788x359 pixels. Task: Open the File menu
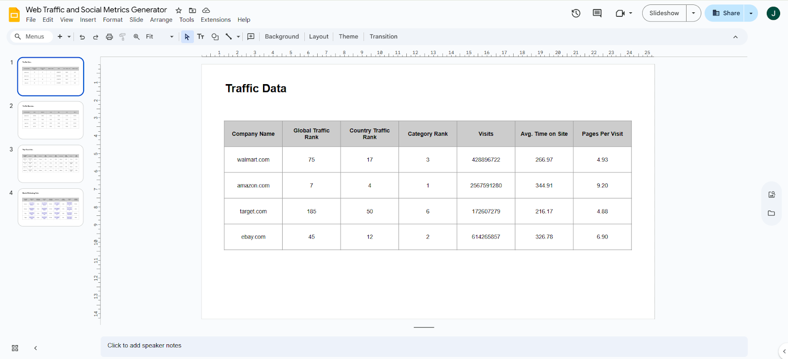(x=31, y=20)
